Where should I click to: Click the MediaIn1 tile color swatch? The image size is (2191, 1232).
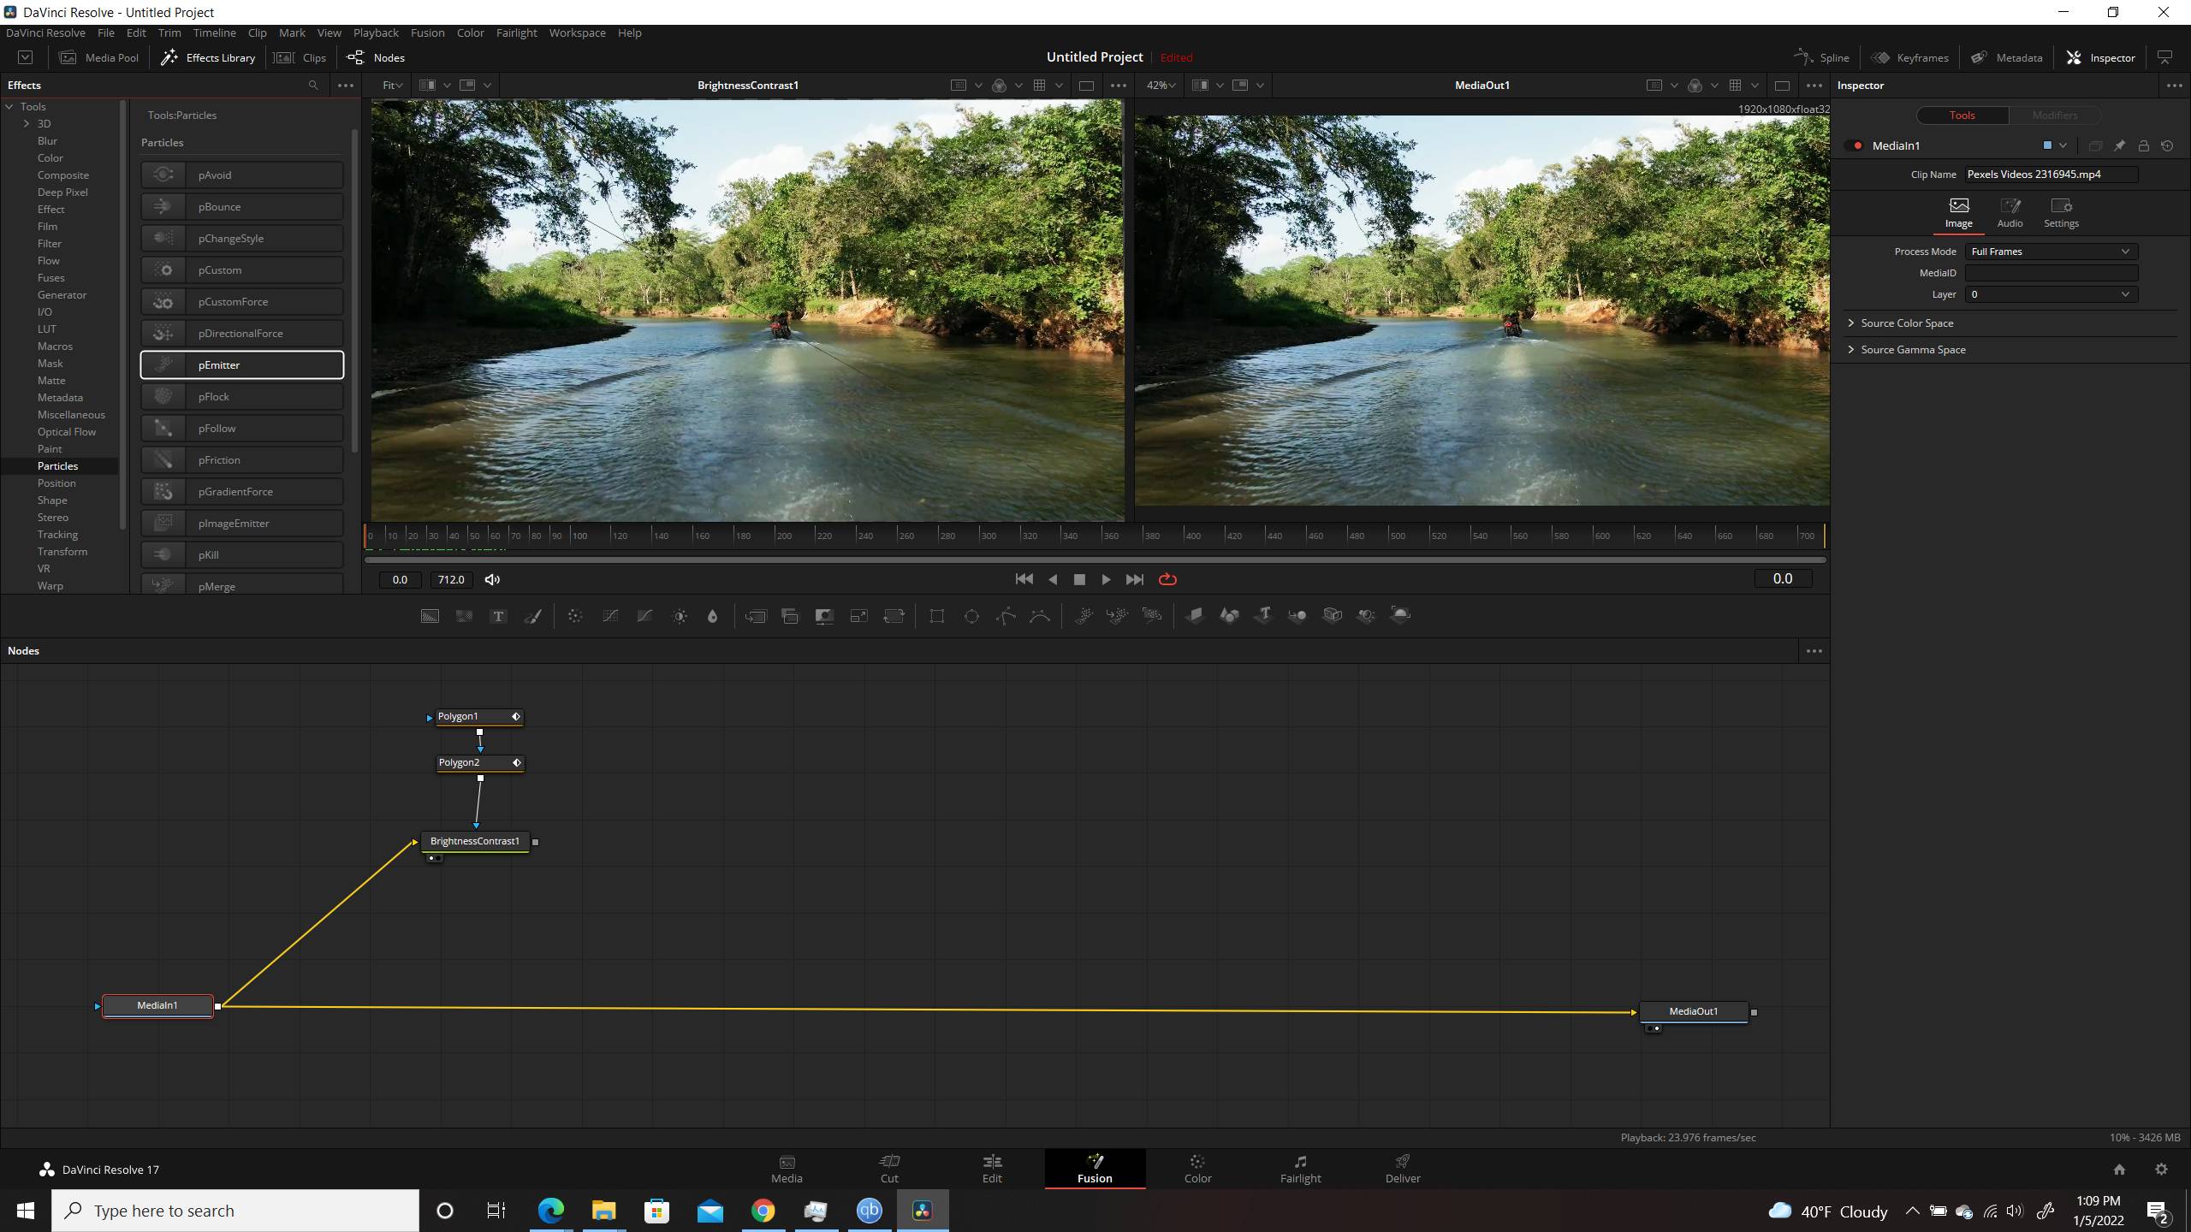click(2047, 146)
